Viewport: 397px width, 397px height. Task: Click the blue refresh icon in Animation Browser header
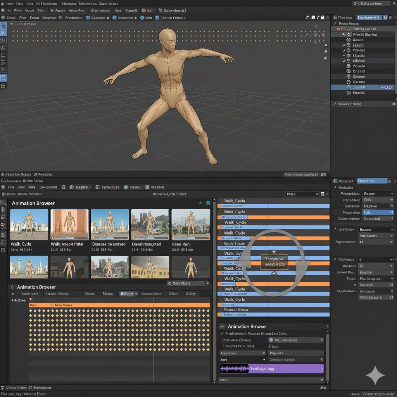coord(208,203)
